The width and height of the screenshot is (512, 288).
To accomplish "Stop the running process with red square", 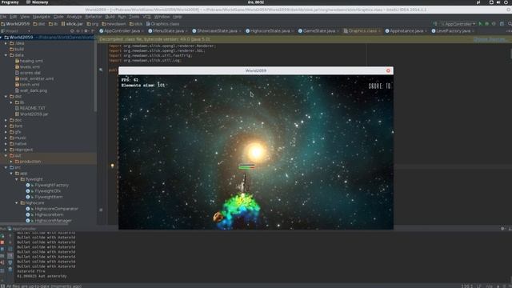I will coord(2,242).
